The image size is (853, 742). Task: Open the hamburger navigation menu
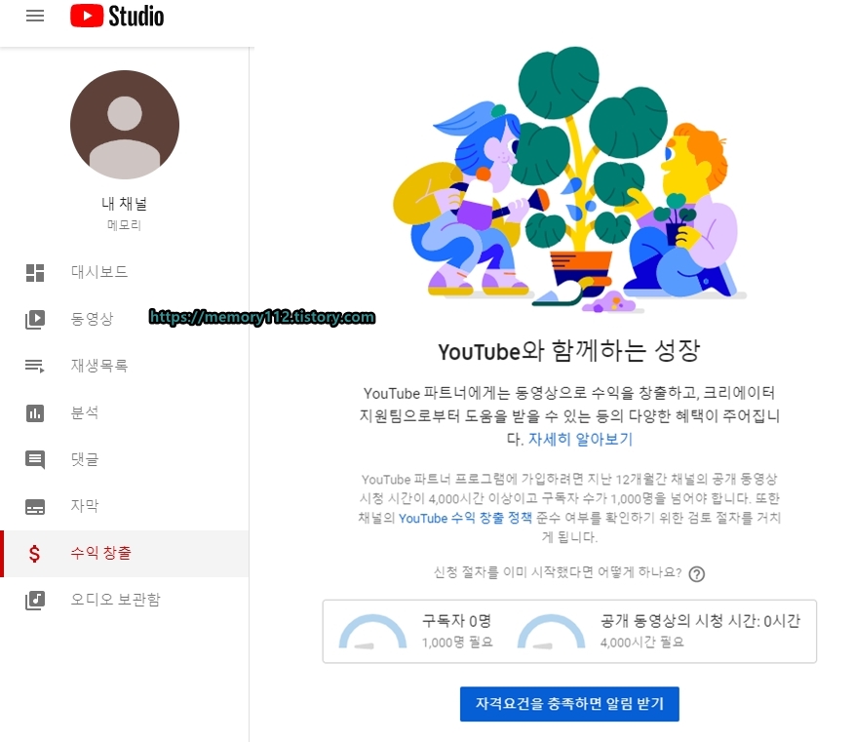pos(35,16)
